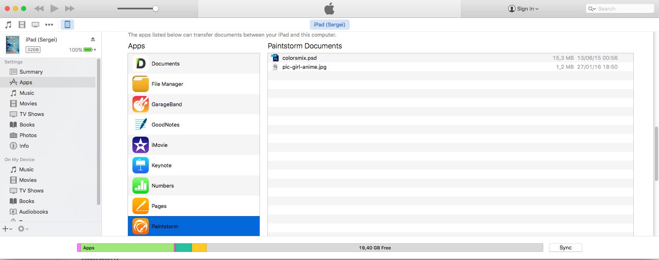Open the Movies library icon
The image size is (659, 260).
coord(22,25)
